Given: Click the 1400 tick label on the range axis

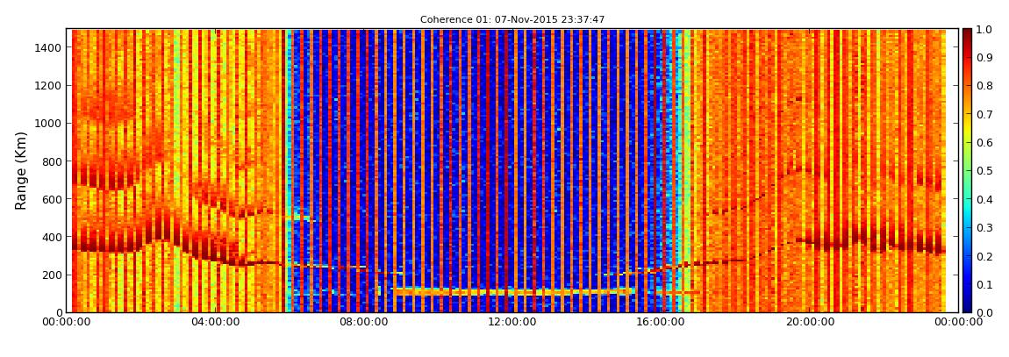Looking at the screenshot, I should pyautogui.click(x=49, y=47).
